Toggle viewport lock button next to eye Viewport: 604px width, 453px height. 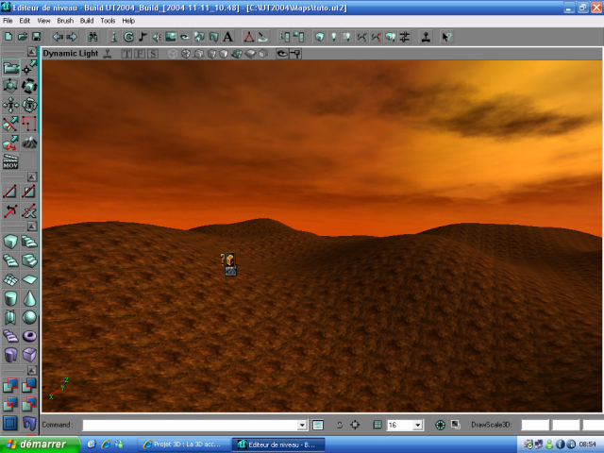tap(295, 54)
